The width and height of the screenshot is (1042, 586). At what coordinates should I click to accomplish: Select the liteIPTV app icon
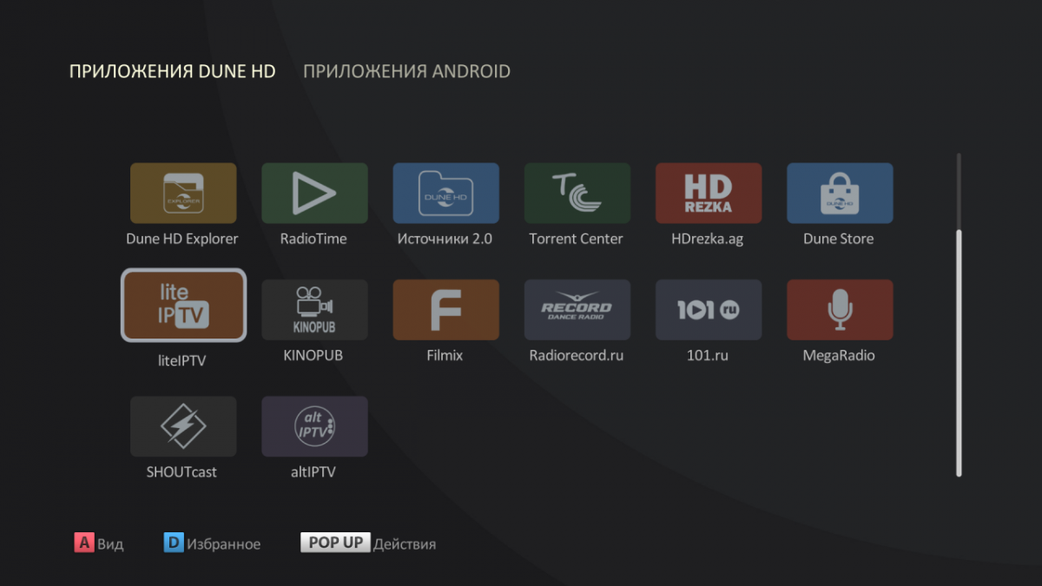[x=183, y=306]
